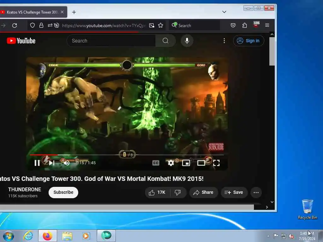323x242 pixels.
Task: Launch Windows Media Player from taskbar
Action: [86, 236]
